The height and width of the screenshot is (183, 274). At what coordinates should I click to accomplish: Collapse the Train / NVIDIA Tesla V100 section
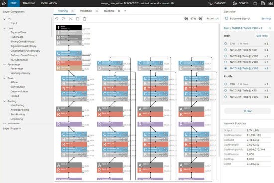270,28
